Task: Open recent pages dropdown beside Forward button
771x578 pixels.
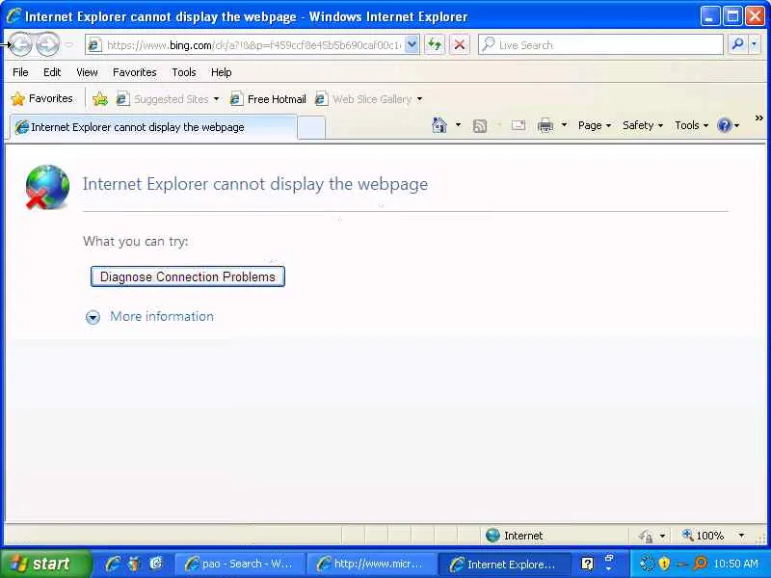Action: 69,44
